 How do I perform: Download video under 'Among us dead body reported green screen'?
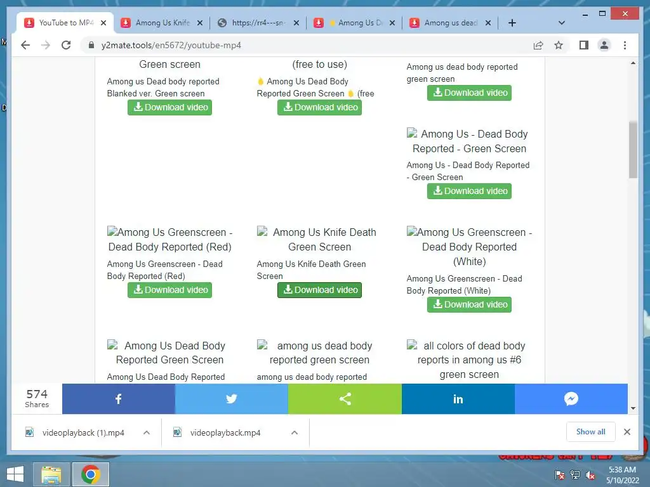click(469, 93)
